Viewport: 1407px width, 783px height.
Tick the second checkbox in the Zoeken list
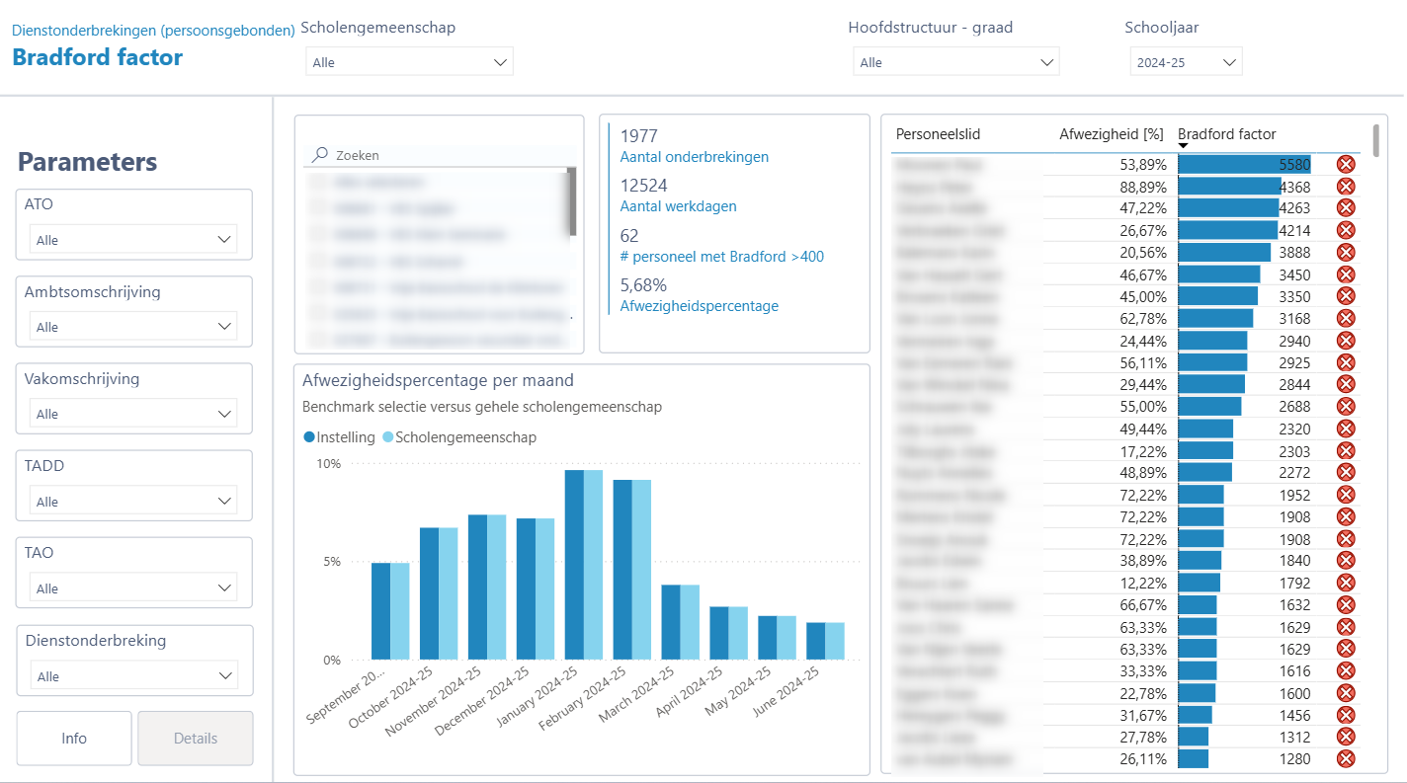(x=319, y=209)
